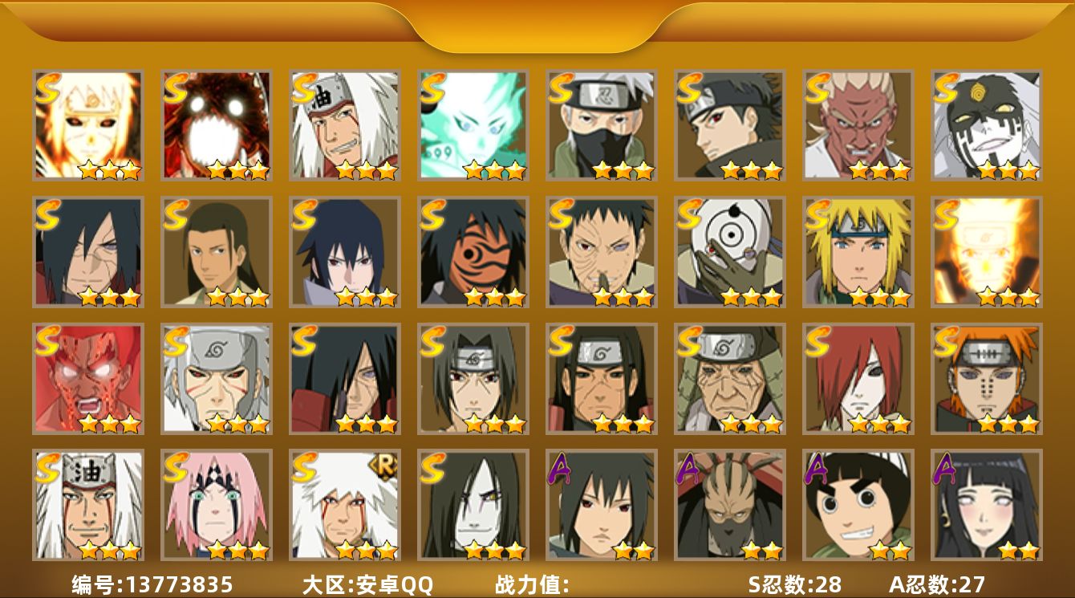The image size is (1075, 598).
Task: Click the cyan glowing Susanoo character icon
Action: (473, 124)
